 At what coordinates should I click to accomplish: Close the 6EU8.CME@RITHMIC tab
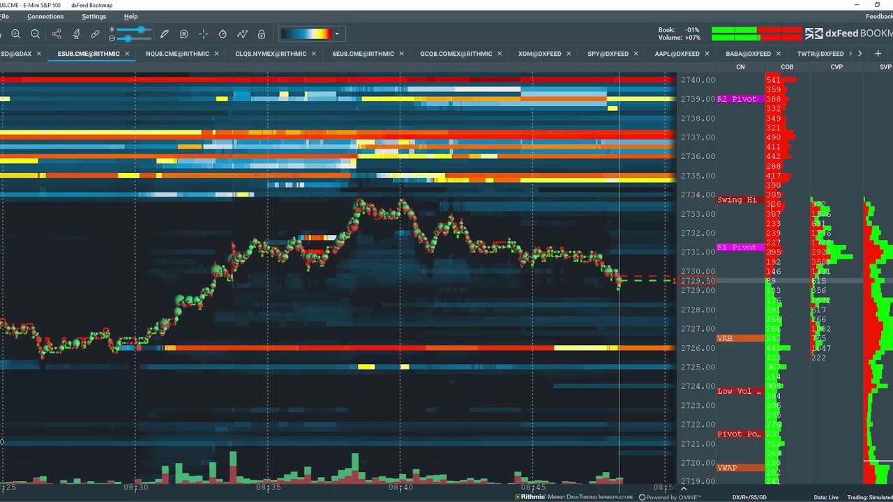[x=401, y=54]
